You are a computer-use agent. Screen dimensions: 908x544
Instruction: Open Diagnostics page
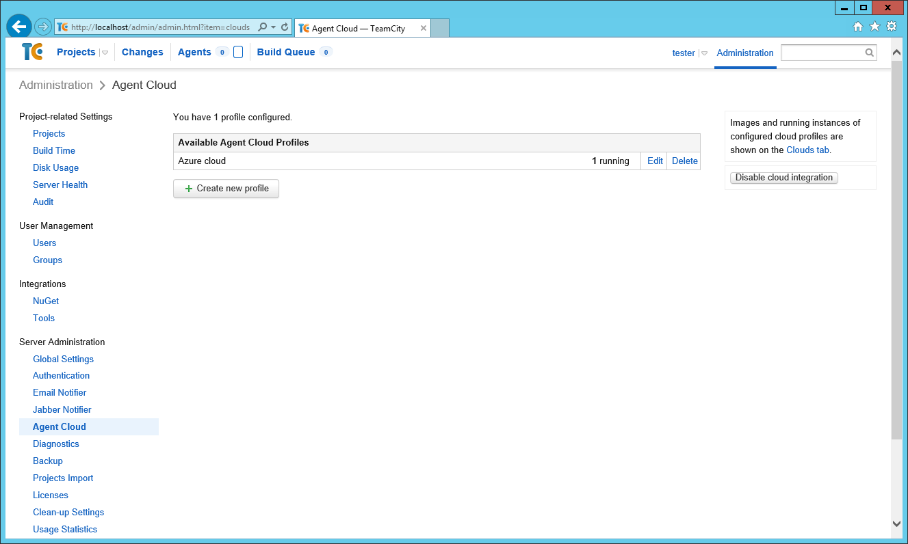coord(56,444)
